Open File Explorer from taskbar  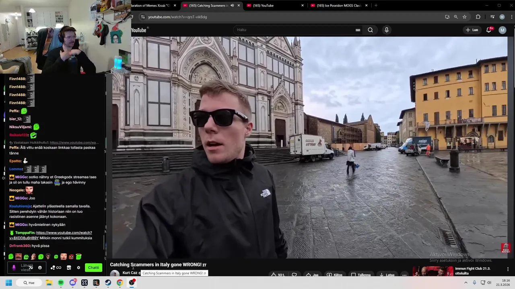click(49, 283)
